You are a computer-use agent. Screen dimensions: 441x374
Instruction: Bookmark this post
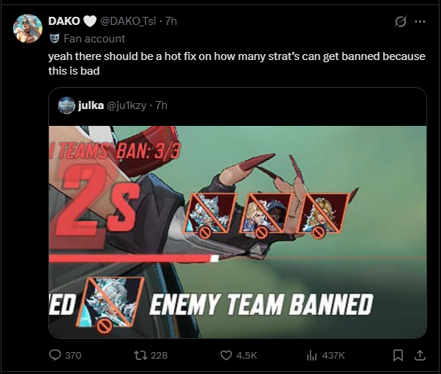pyautogui.click(x=398, y=355)
